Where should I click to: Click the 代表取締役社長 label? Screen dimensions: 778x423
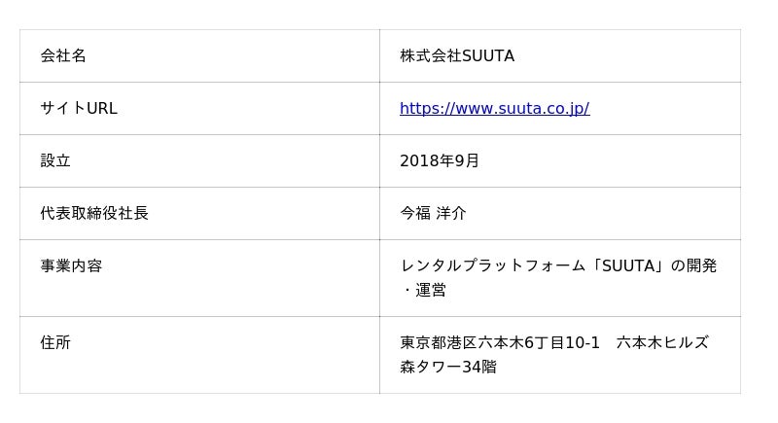click(94, 214)
